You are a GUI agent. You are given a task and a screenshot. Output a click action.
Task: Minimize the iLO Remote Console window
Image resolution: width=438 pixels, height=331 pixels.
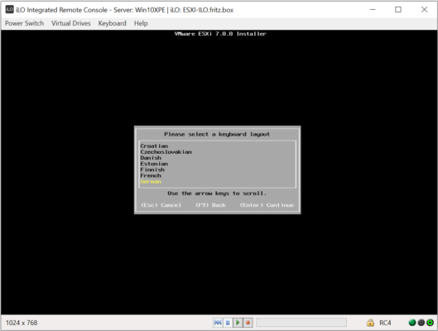373,9
